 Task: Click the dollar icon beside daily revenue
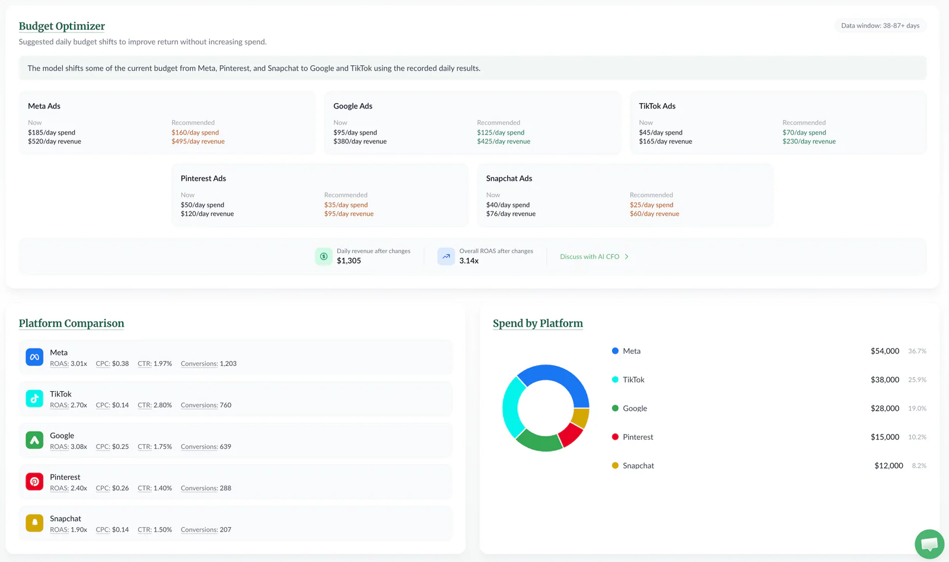323,256
